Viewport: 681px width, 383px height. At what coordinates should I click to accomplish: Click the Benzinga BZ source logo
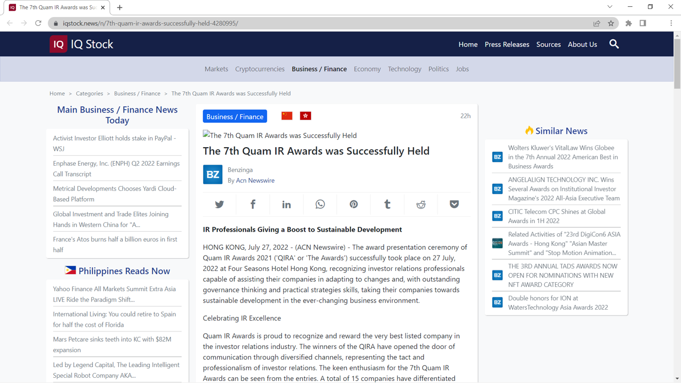coord(213,174)
